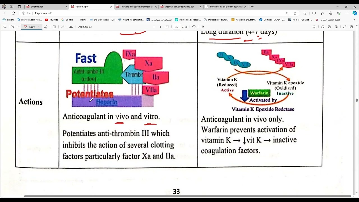Open the PDF table of contents panel
Viewport: 359px width, 202px height.
5,27
